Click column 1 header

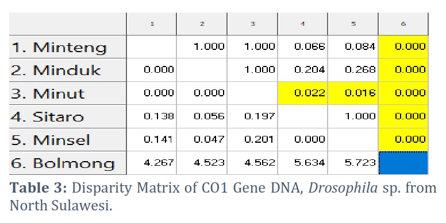point(152,24)
